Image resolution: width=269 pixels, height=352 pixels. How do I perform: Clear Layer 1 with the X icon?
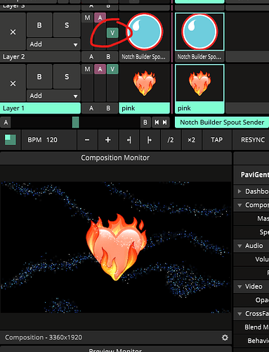point(13,83)
